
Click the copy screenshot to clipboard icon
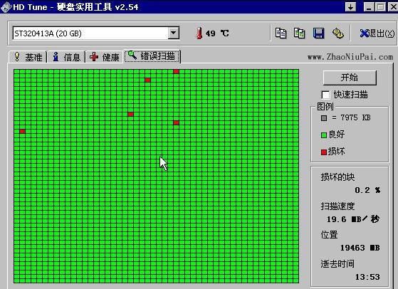(x=299, y=33)
